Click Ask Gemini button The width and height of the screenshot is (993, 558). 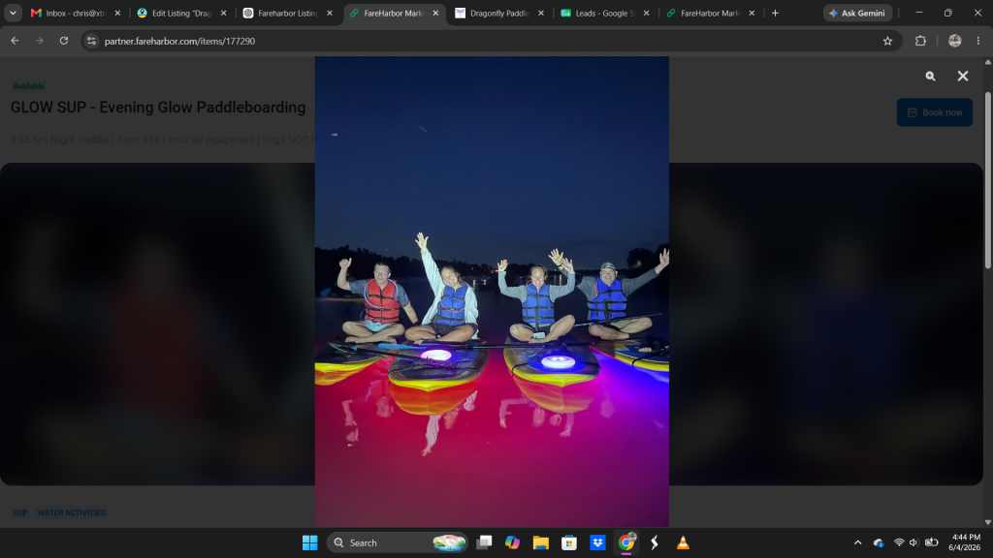(857, 14)
